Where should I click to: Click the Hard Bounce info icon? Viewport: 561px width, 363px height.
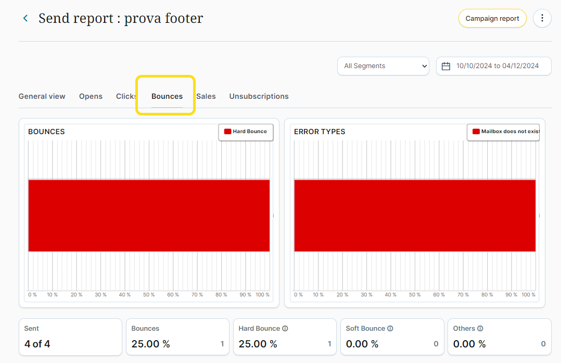[285, 329]
